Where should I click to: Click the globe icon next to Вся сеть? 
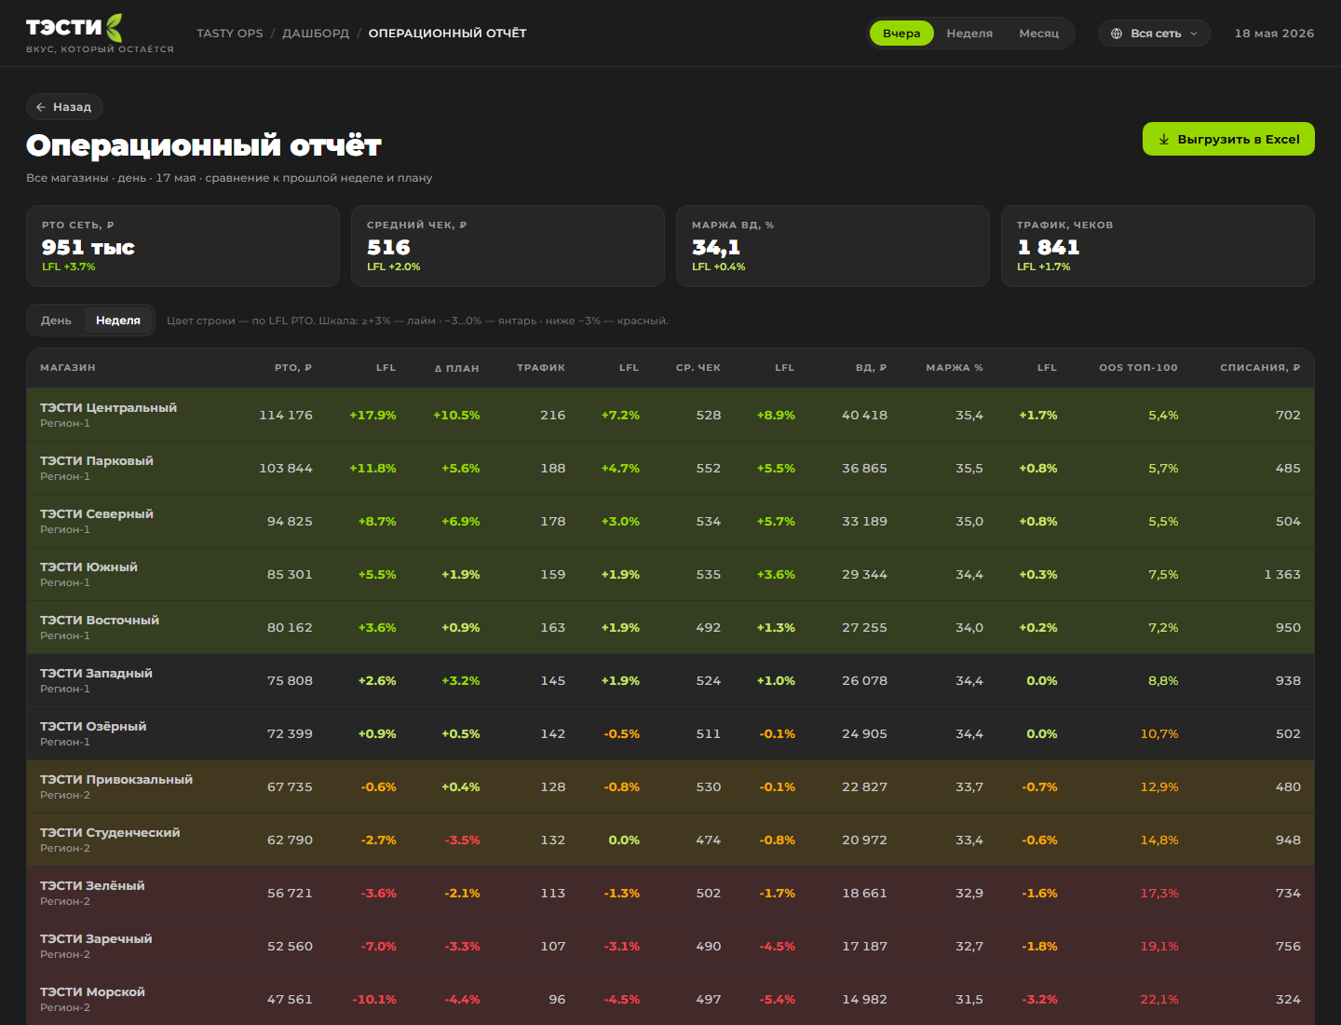(x=1117, y=34)
